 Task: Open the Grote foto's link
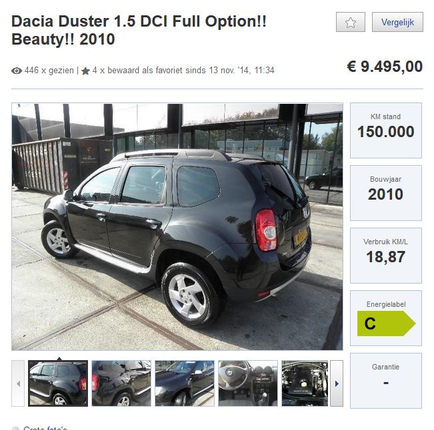45,428
